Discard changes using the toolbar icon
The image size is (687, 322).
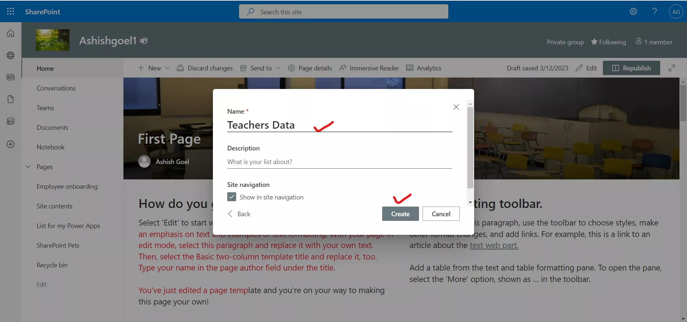[181, 68]
